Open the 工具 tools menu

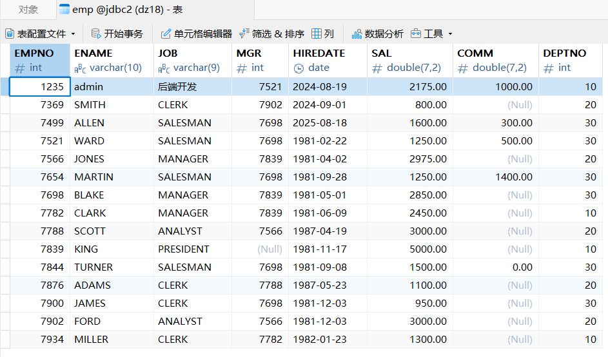(427, 34)
